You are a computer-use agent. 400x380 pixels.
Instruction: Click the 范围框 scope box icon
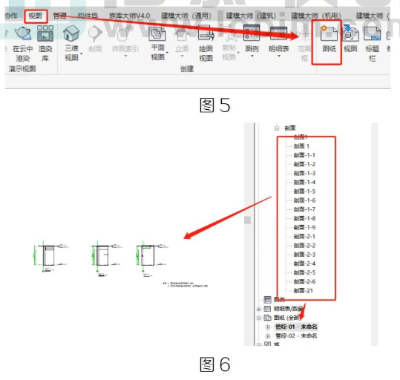point(305,33)
